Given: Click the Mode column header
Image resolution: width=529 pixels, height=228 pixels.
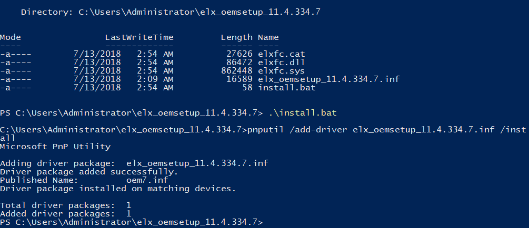Looking at the screenshot, I should (11, 37).
